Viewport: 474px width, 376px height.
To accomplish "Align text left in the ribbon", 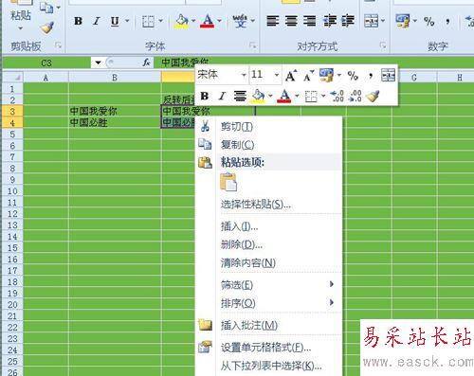I will point(272,21).
